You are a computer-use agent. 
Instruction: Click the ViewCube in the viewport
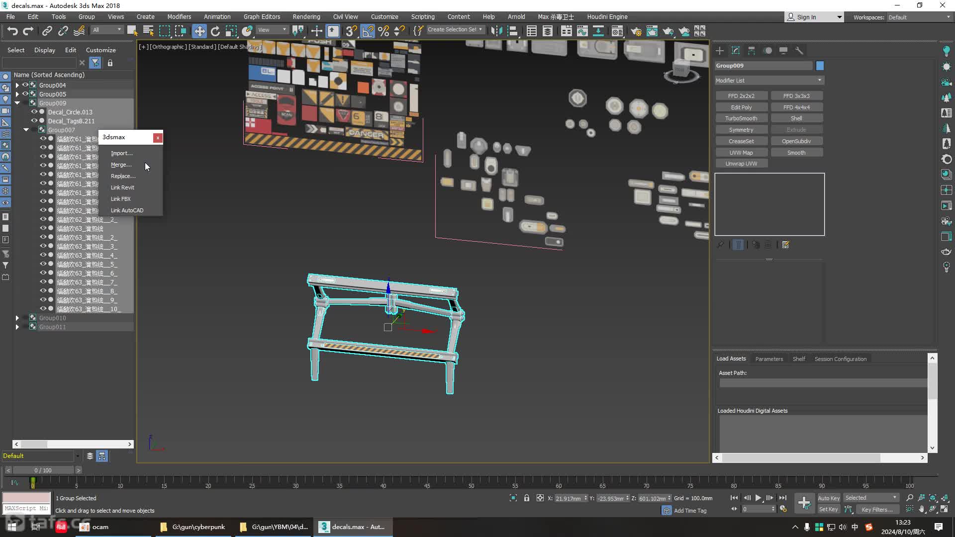681,69
